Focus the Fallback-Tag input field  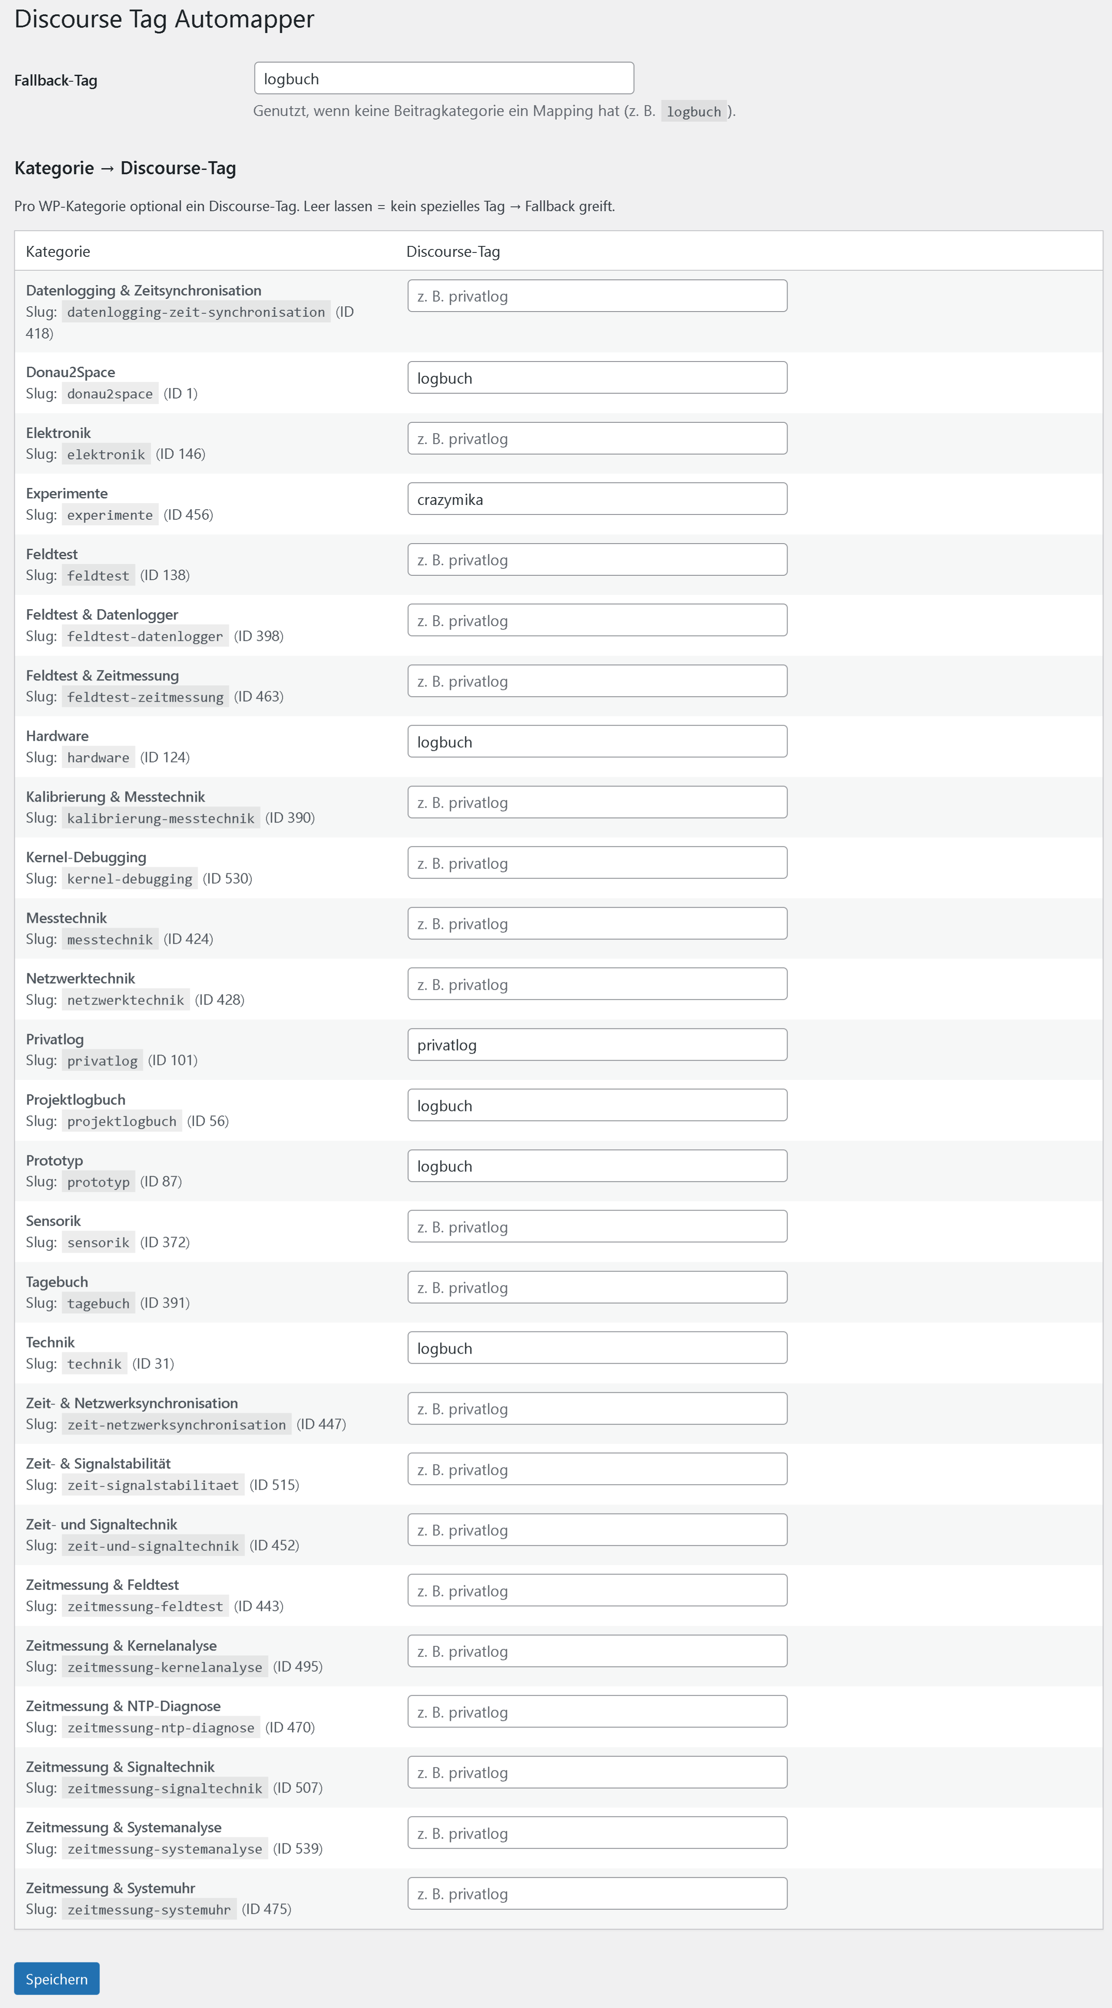[x=443, y=79]
